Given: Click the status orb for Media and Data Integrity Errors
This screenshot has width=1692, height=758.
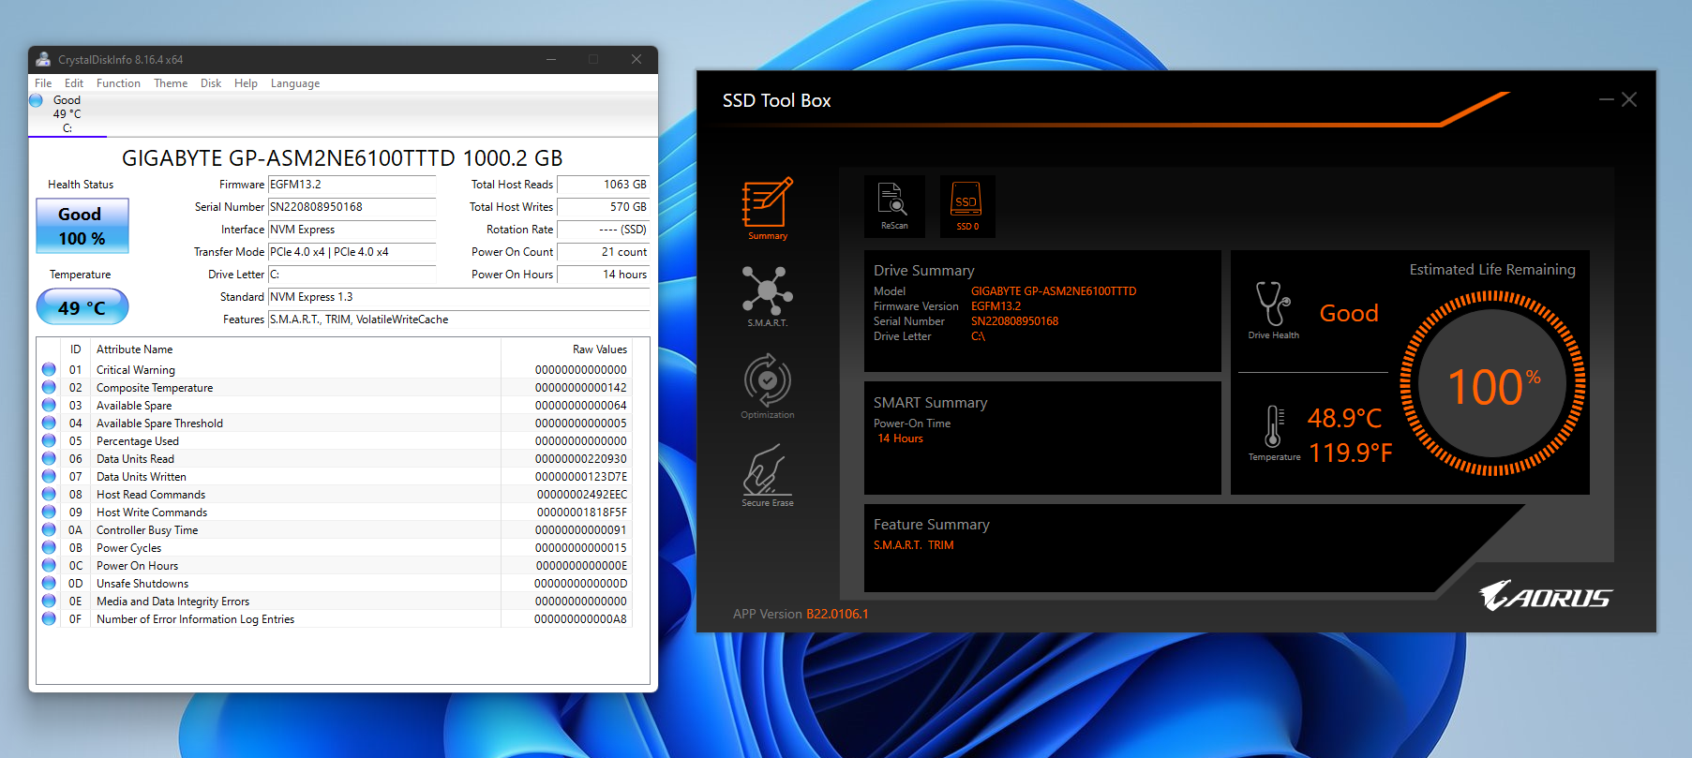Looking at the screenshot, I should 49,601.
